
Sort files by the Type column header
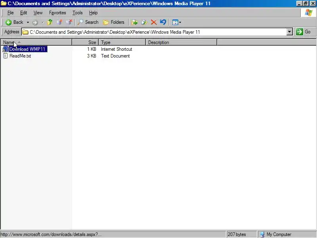click(122, 42)
